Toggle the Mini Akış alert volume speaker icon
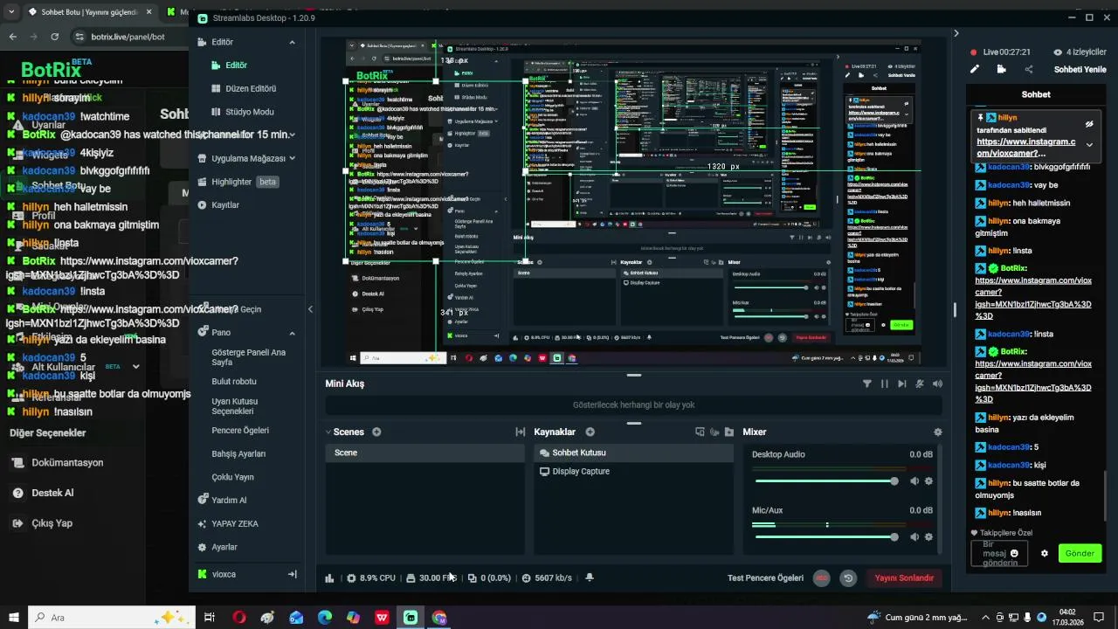This screenshot has width=1118, height=629. click(937, 384)
